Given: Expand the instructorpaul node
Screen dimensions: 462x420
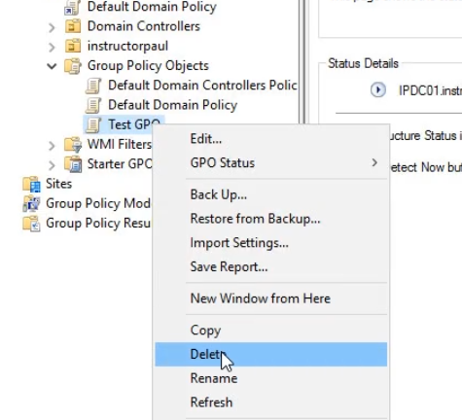Looking at the screenshot, I should coord(52,48).
